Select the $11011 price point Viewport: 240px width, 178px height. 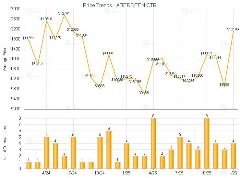click(x=162, y=58)
